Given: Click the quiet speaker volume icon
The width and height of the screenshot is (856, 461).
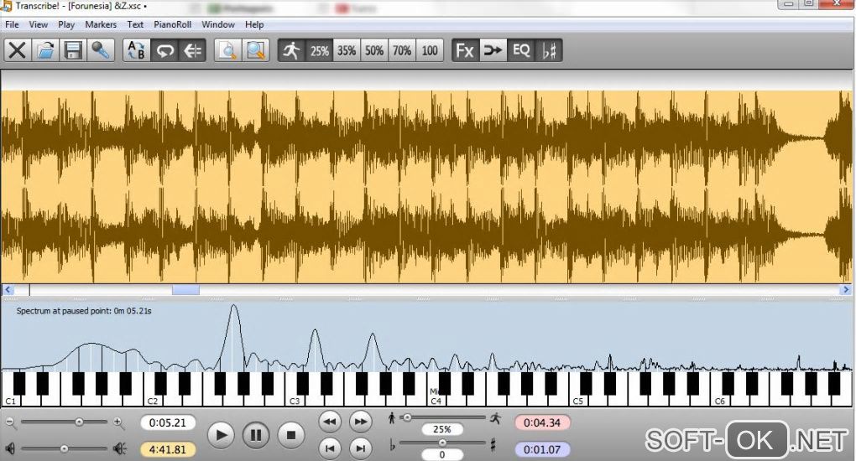Looking at the screenshot, I should (10, 448).
